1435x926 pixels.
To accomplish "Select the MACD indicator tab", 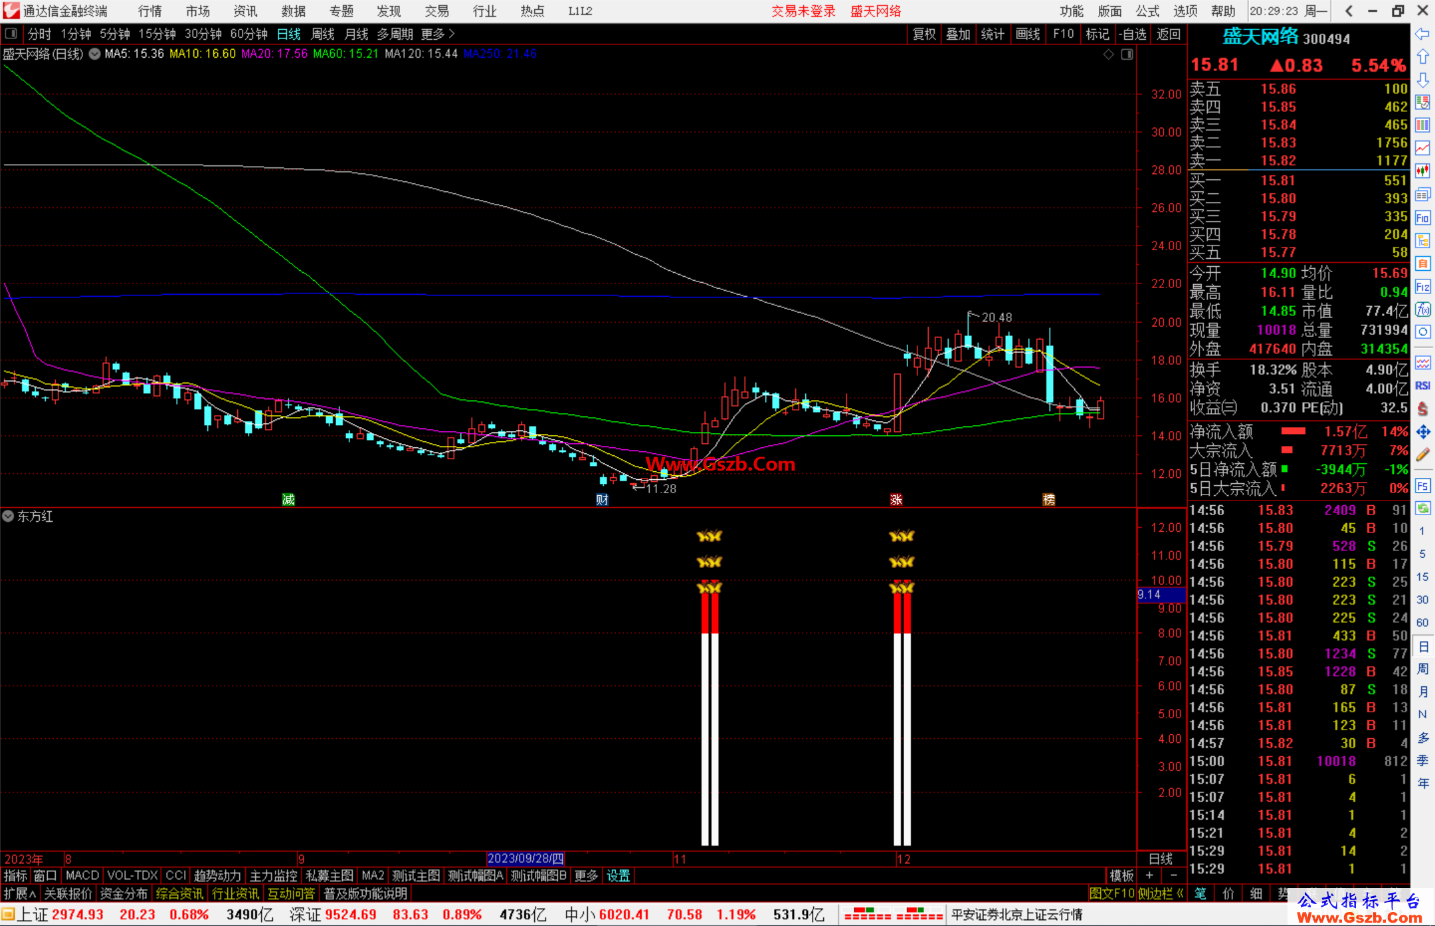I will 82,876.
